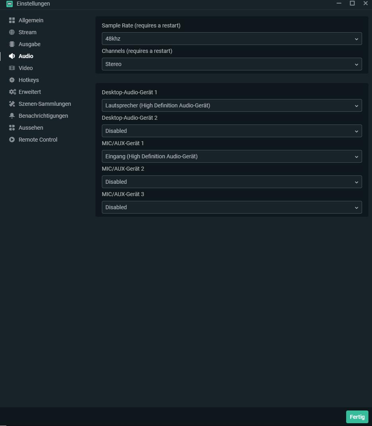Expand Desktop-Audio-Gerät 1 device list

click(232, 105)
